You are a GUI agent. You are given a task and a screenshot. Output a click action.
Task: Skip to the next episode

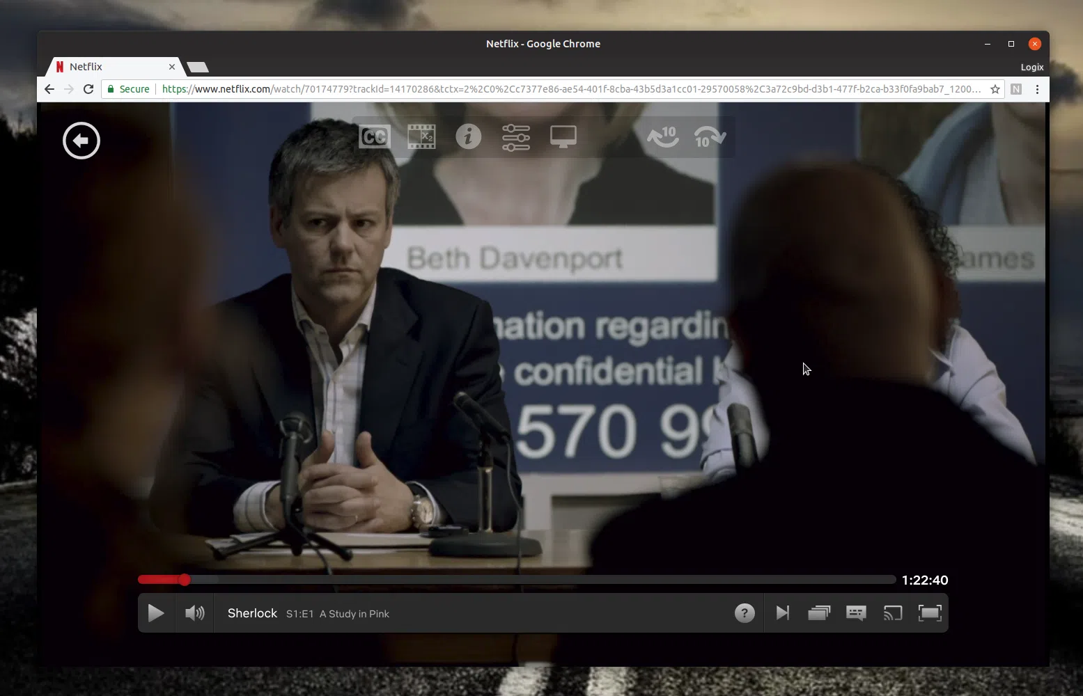coord(782,613)
